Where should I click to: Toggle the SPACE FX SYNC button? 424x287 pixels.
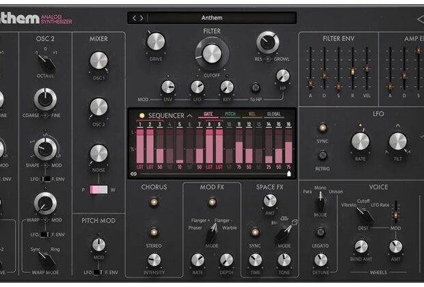click(254, 232)
